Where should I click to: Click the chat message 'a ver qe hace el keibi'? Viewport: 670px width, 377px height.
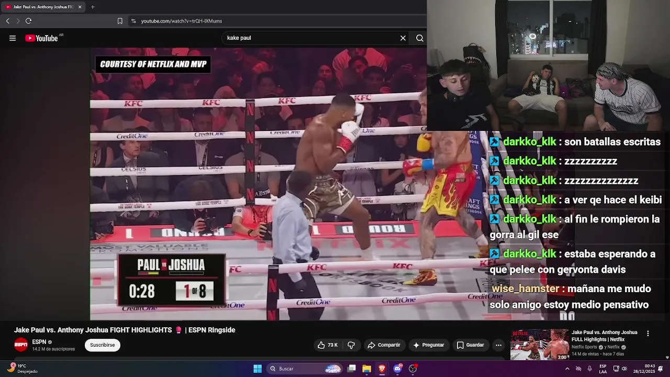click(613, 200)
